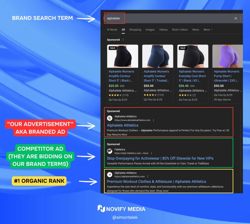Click the globe favicon of alphaleteathletics.com ad
Screen dimensions: 250x224
[x=110, y=118]
